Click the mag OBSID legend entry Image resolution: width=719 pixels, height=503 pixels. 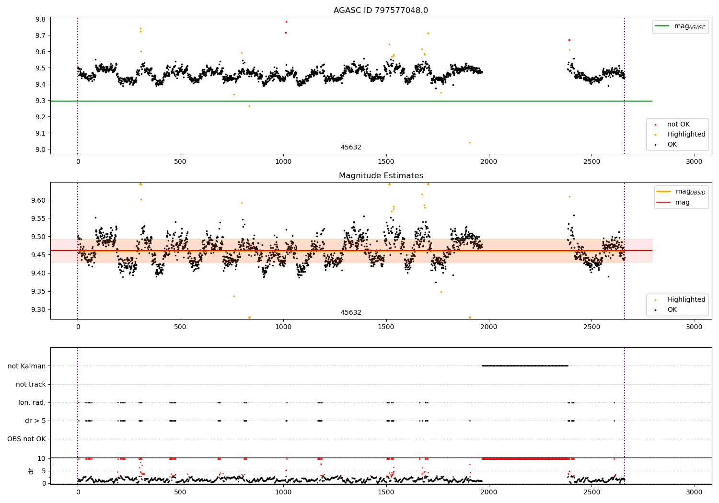[681, 192]
